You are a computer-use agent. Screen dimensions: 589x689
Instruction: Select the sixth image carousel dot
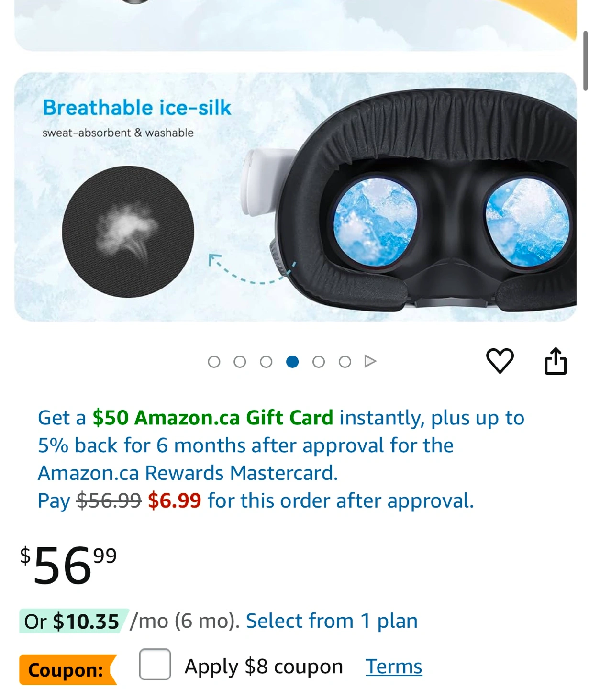coord(345,362)
